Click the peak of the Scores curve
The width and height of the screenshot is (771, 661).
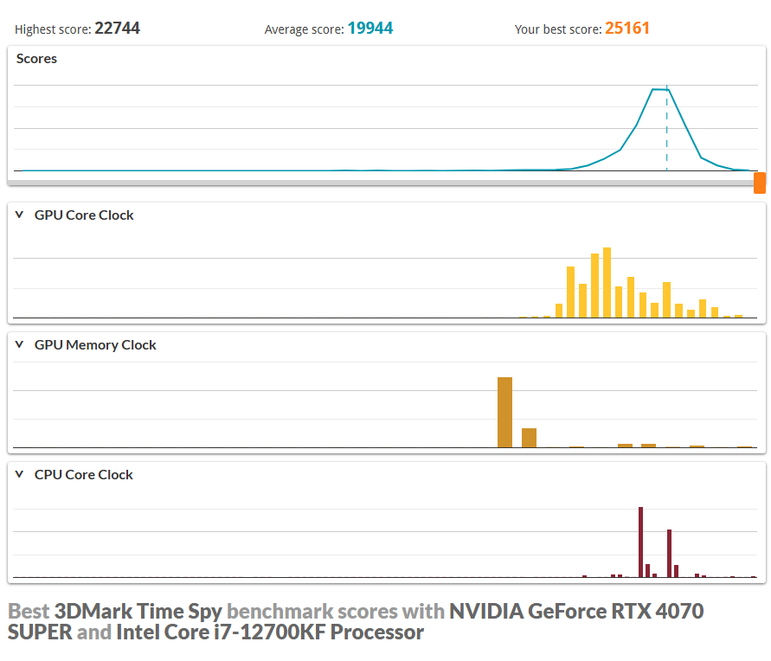(x=659, y=89)
